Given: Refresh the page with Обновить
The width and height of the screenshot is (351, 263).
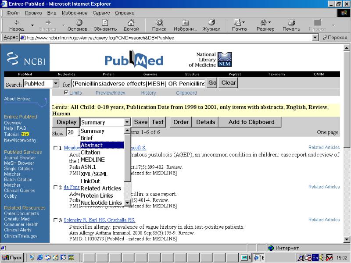Looking at the screenshot, I should pos(105,25).
